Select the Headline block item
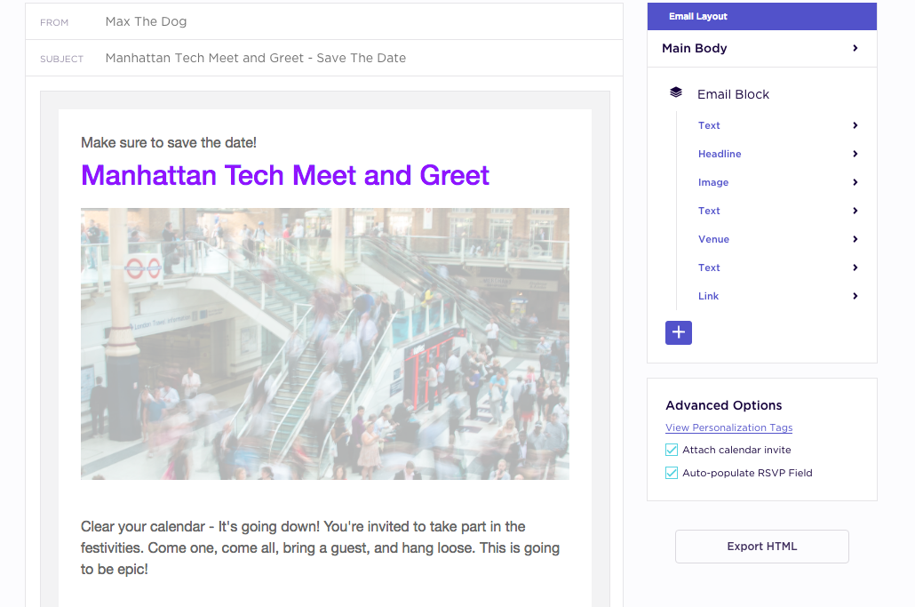 point(719,154)
